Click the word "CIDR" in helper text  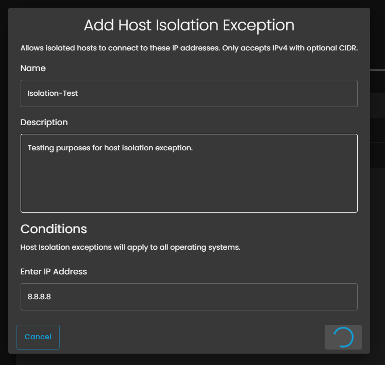coord(348,48)
